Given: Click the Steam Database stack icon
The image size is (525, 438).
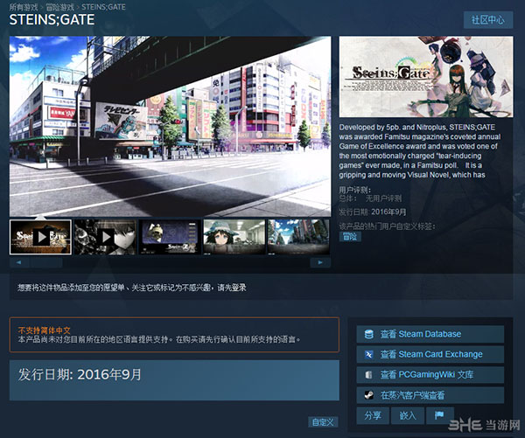Looking at the screenshot, I should click(x=368, y=334).
